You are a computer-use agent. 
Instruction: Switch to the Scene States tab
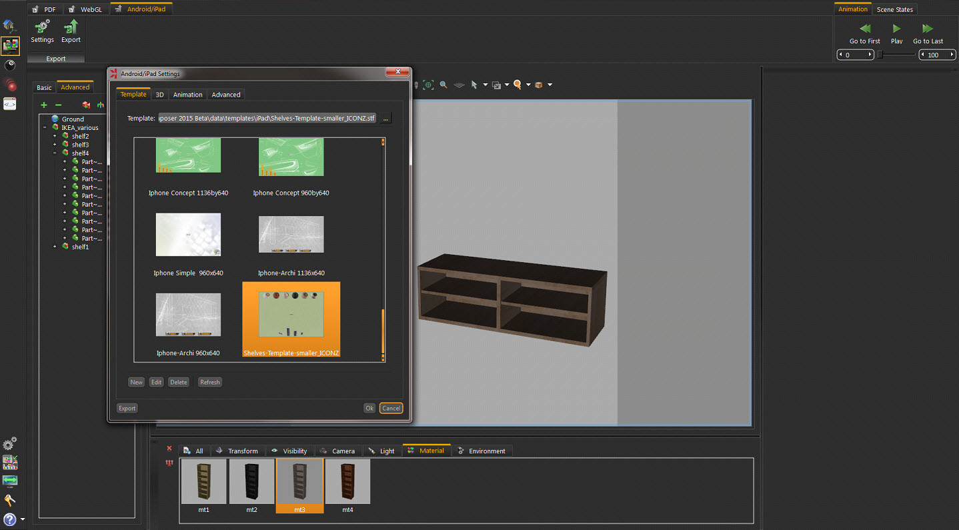(x=895, y=9)
